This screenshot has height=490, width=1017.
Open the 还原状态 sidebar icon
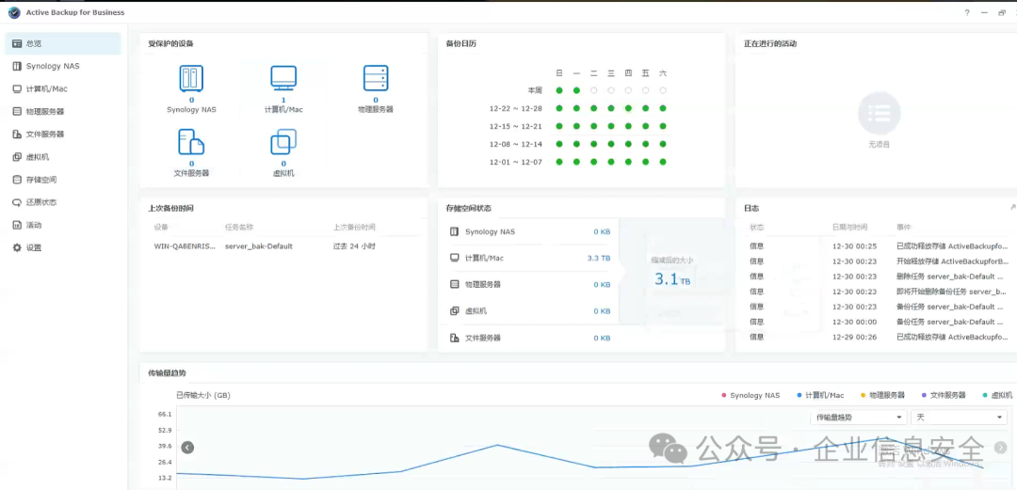[x=18, y=202]
